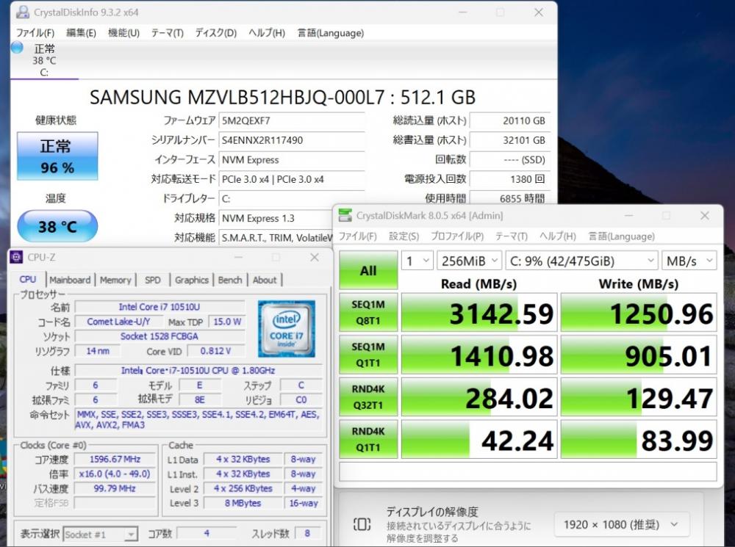Click the code name Comet Lake-U/Y
The width and height of the screenshot is (735, 547).
[x=118, y=322]
